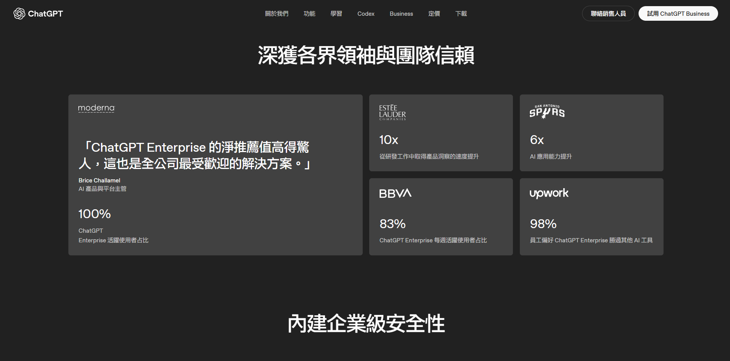Open the 關於我們 menu
Image resolution: width=730 pixels, height=361 pixels.
point(277,14)
